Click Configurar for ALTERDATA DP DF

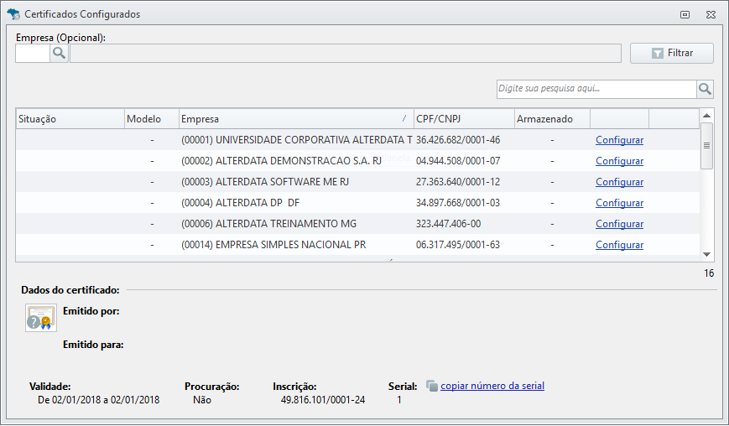click(x=619, y=203)
